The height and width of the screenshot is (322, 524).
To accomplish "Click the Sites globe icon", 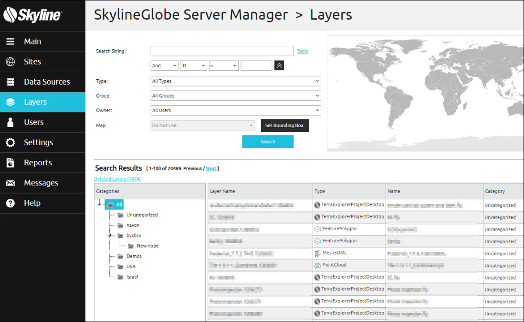I will point(10,62).
